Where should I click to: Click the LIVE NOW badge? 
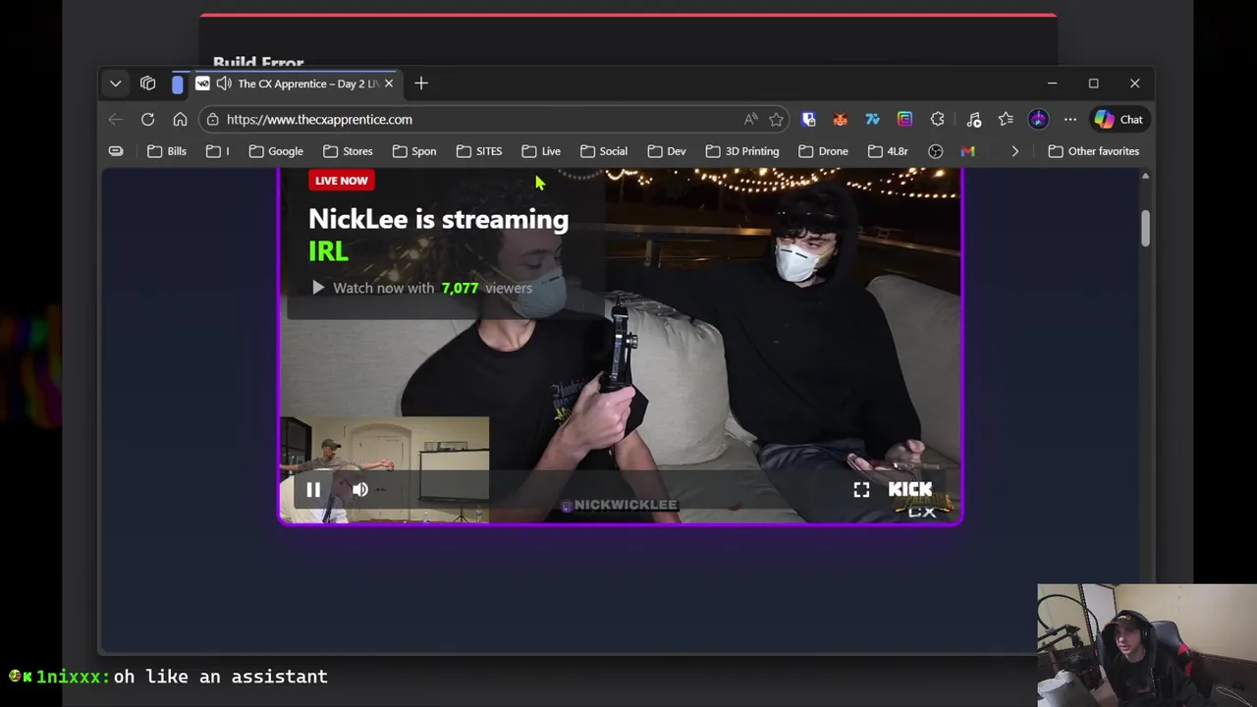[341, 180]
